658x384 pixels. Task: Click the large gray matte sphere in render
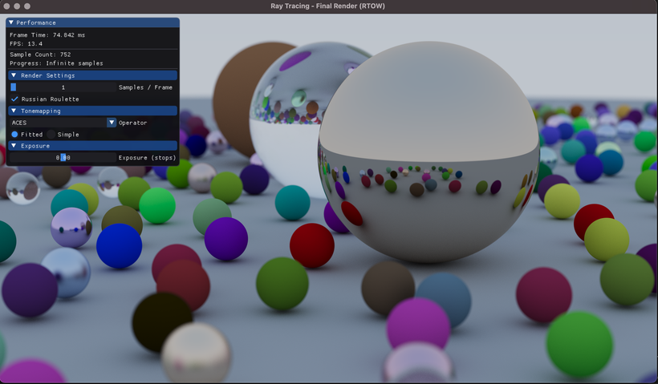click(x=428, y=152)
